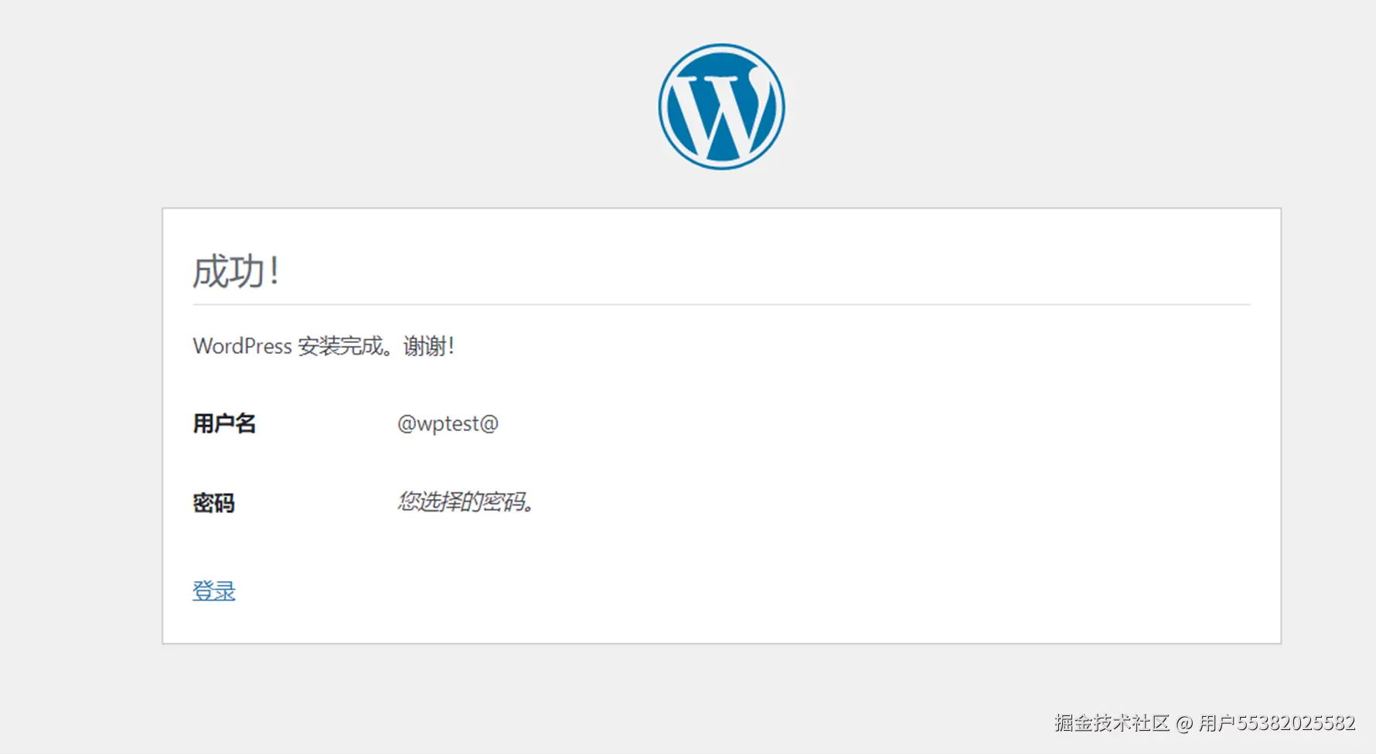
Task: Click the WordPress logo
Action: [721, 107]
